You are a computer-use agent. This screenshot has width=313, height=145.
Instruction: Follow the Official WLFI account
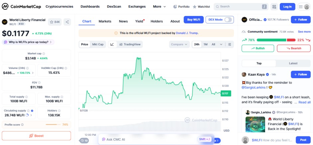point(301,20)
